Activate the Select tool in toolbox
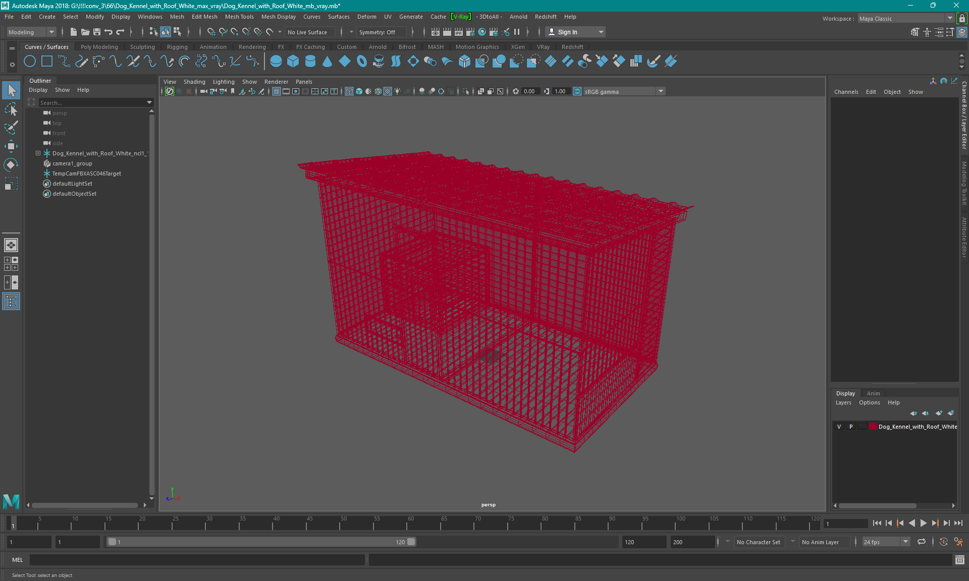Screen dimensions: 969x581 [x=11, y=90]
